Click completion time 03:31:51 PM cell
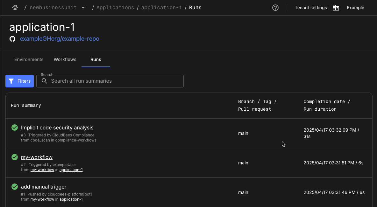The image size is (377, 207). [333, 163]
